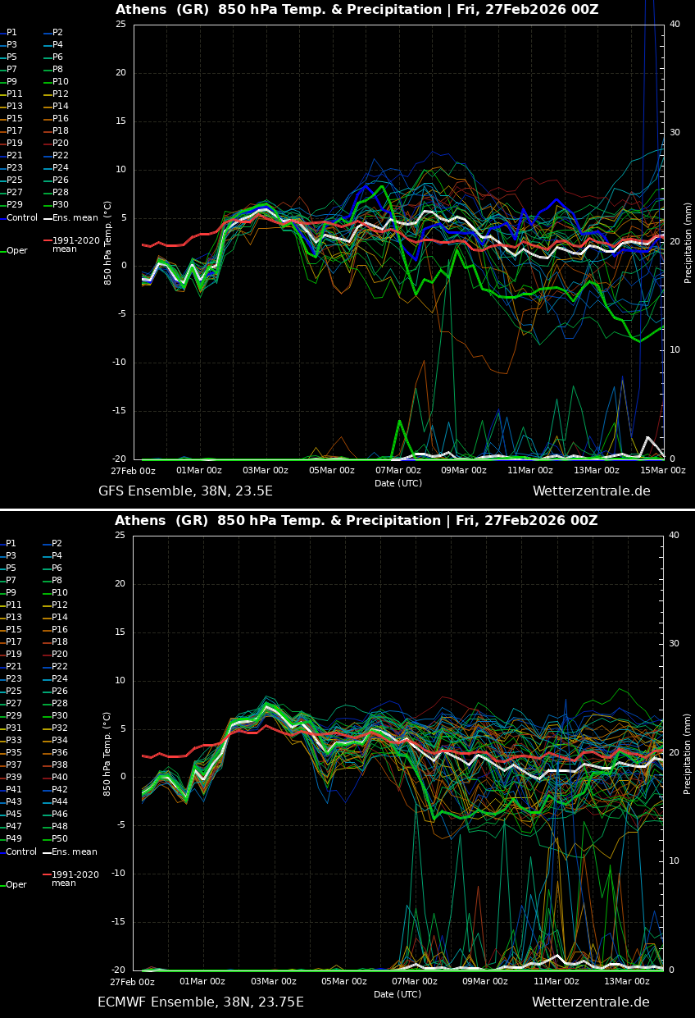Click the Oper legend entry in GFS chart

(16, 251)
